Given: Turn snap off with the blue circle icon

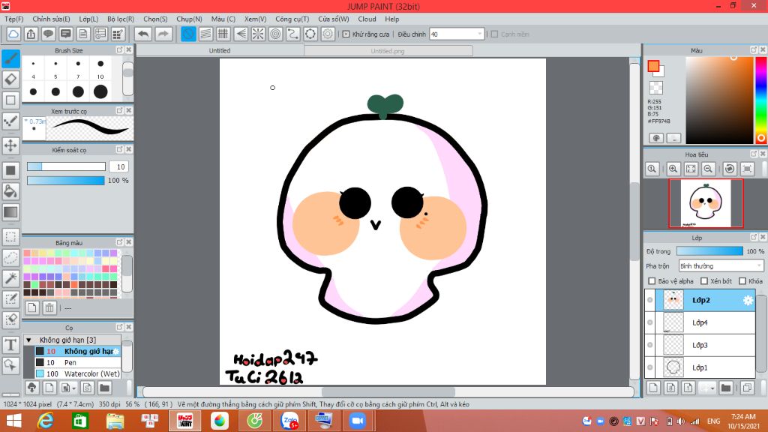Looking at the screenshot, I should (x=188, y=34).
